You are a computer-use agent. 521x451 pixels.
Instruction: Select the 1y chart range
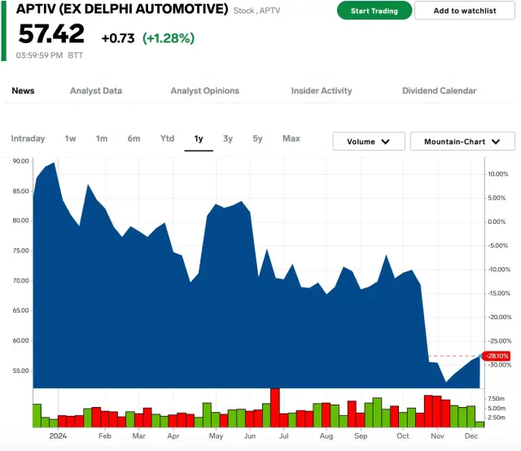point(199,138)
